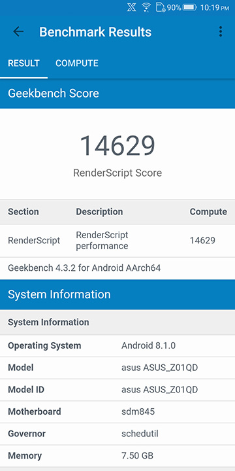Tap the Governor label
The width and height of the screenshot is (235, 471).
[27, 434]
